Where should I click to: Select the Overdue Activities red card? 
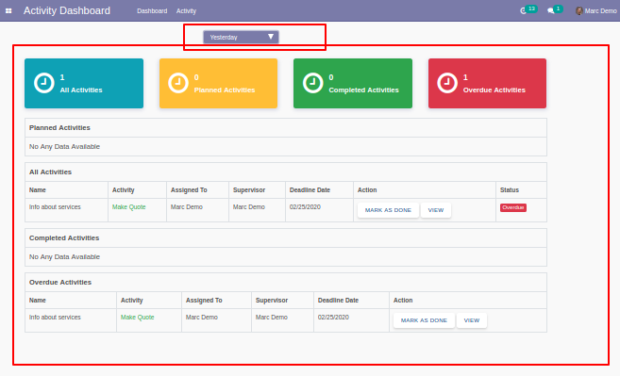(487, 83)
